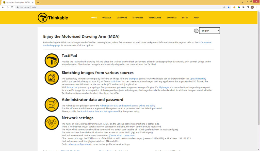This screenshot has height=151, width=260.
Task: Click the Network settings heading
Action: coord(77,118)
